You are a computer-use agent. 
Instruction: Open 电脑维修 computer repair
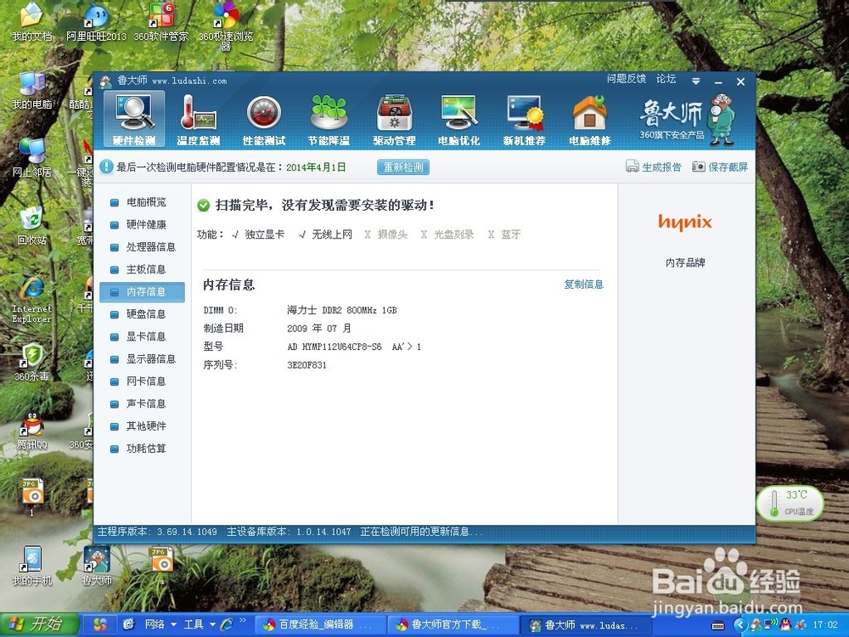pyautogui.click(x=590, y=121)
